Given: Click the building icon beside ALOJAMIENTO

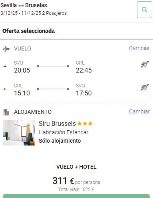Looking at the screenshot, I should point(6,112).
